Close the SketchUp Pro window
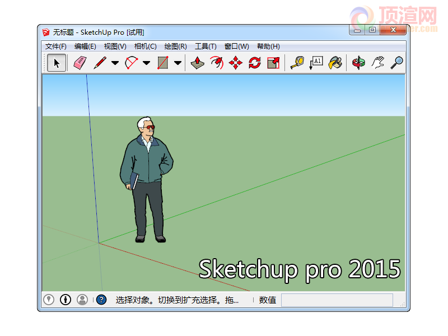The height and width of the screenshot is (336, 448). point(393,30)
